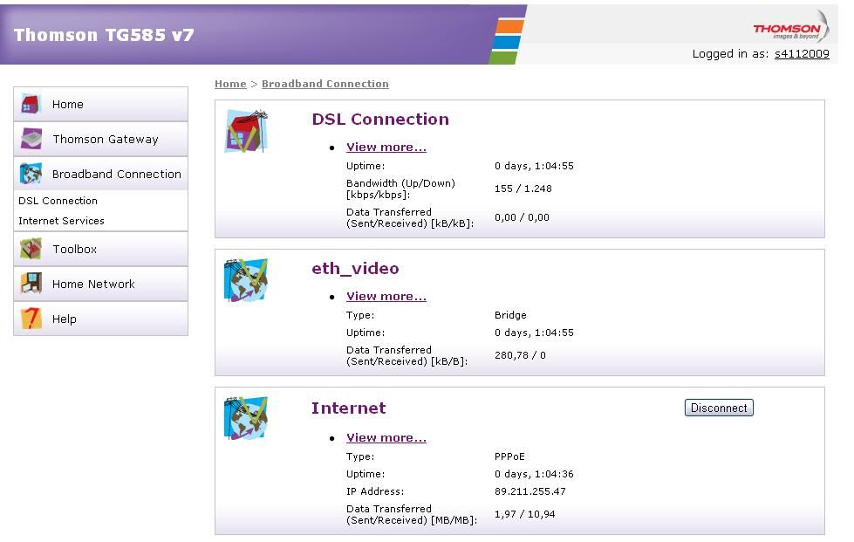Open the Toolbox menu item

(x=101, y=249)
